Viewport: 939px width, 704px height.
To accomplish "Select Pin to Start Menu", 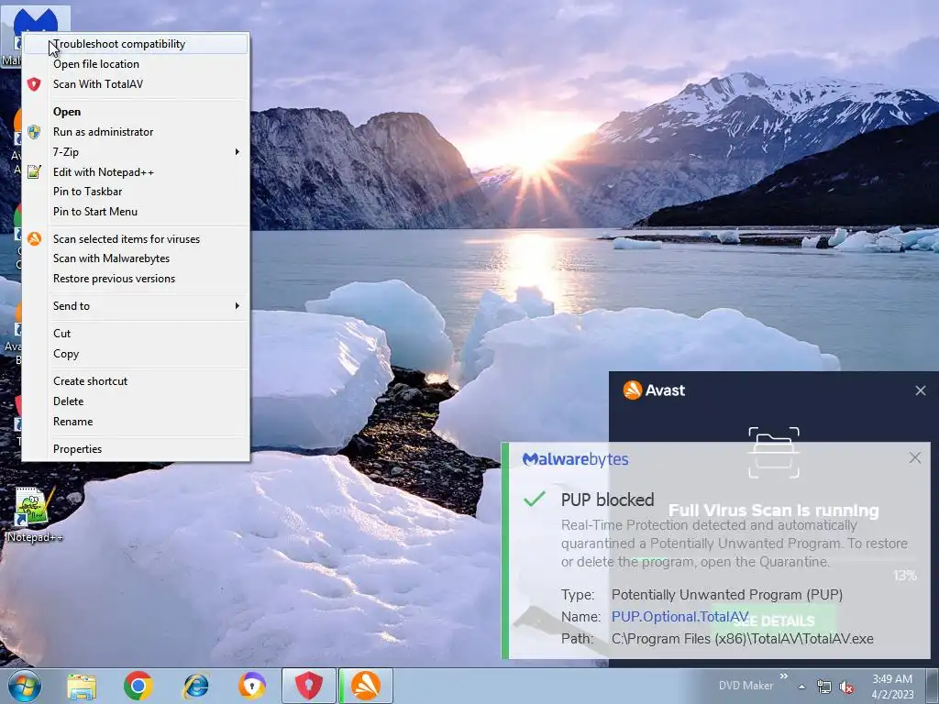I will (x=136, y=212).
